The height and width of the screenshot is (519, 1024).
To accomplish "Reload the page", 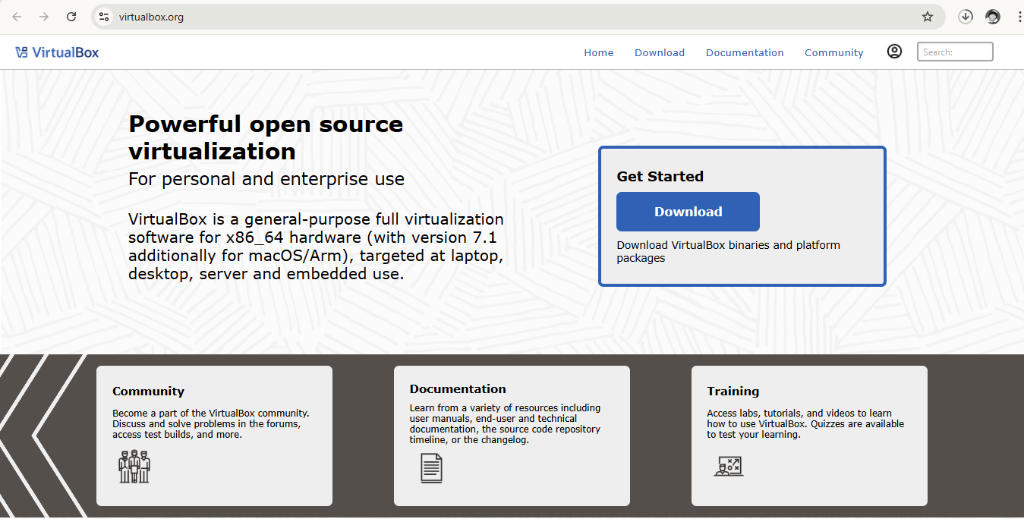I will (71, 16).
